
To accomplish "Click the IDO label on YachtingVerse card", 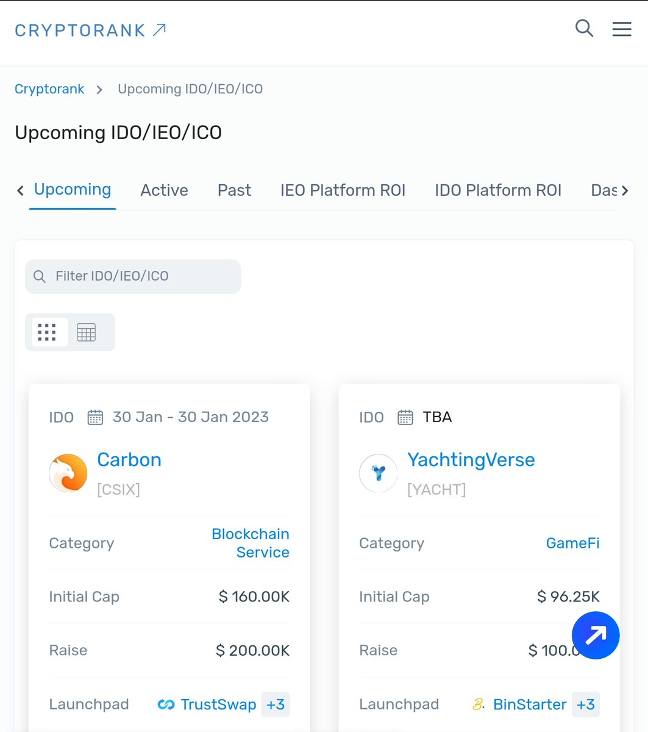I will click(372, 417).
